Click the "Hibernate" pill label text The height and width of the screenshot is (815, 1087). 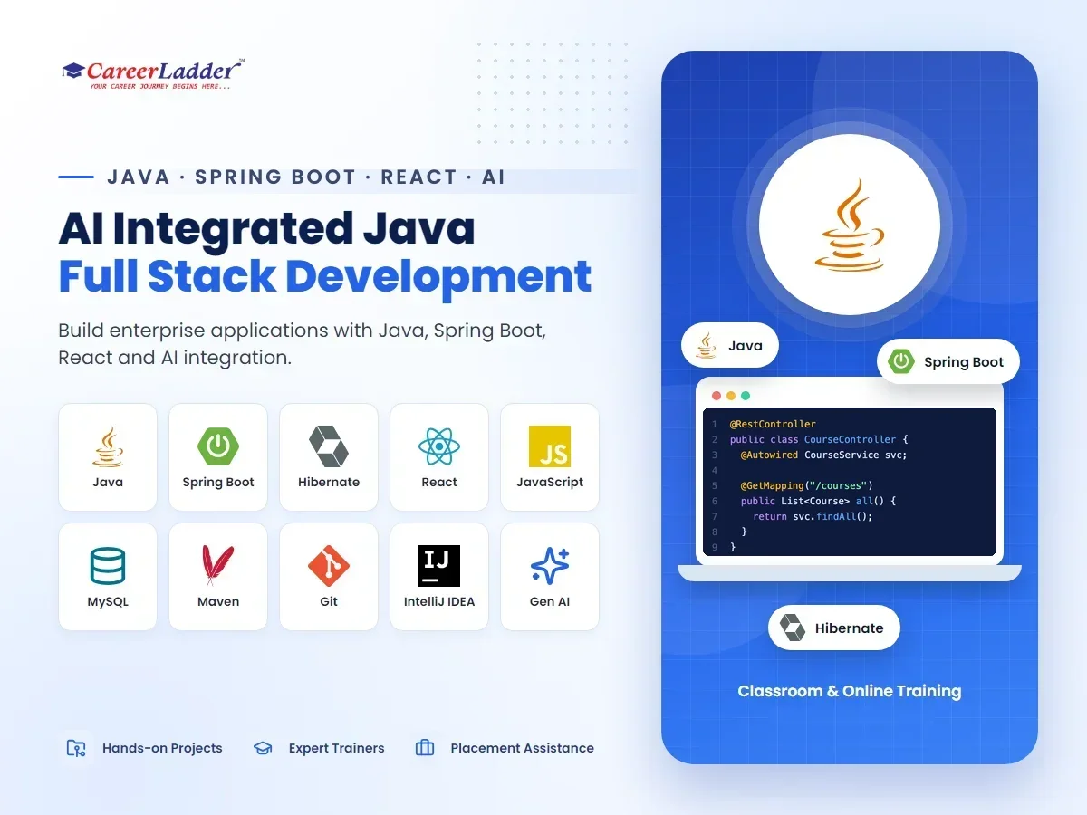coord(849,628)
